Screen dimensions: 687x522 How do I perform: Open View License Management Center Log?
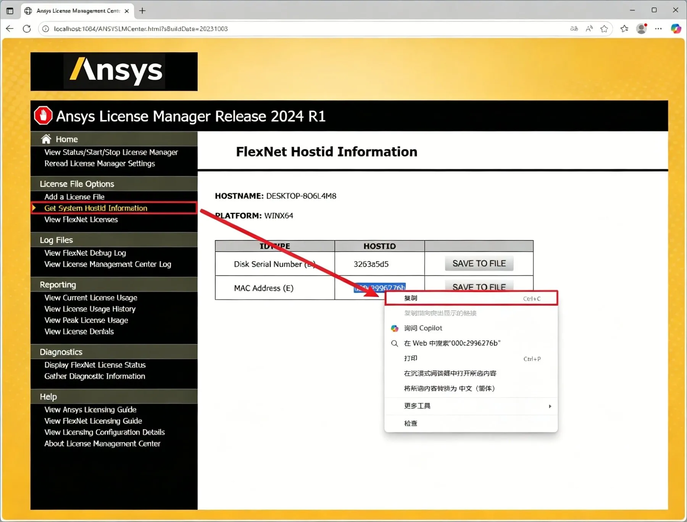(108, 264)
